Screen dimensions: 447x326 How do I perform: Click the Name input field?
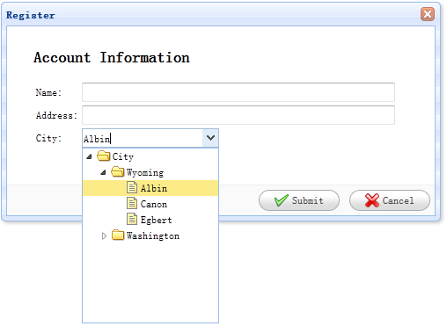tap(238, 92)
